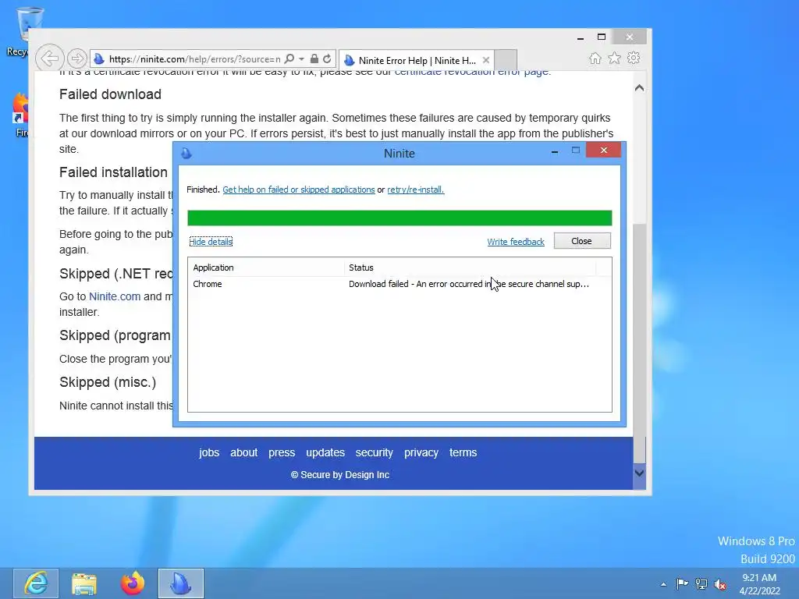Open the Action Center flag icon

pos(682,583)
